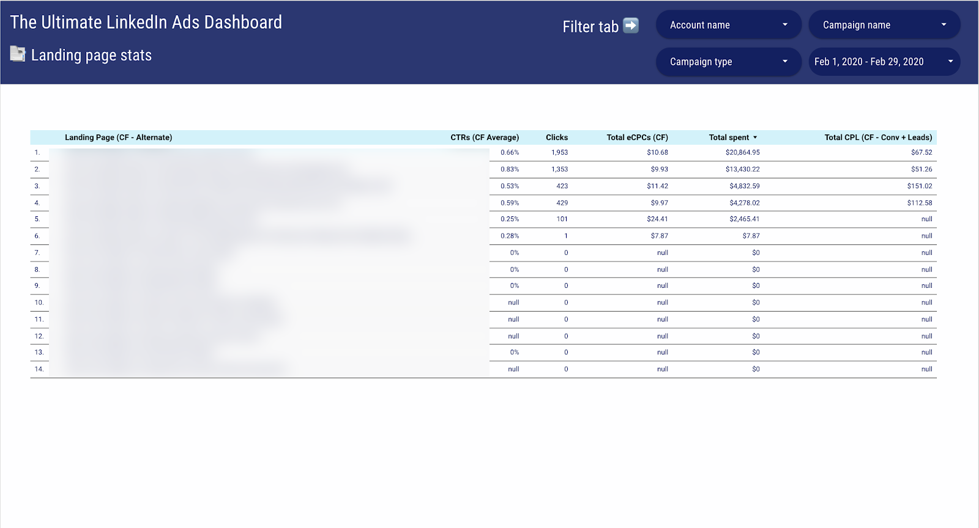Sort by CTRs (CF Average) header
The width and height of the screenshot is (979, 528).
point(484,137)
